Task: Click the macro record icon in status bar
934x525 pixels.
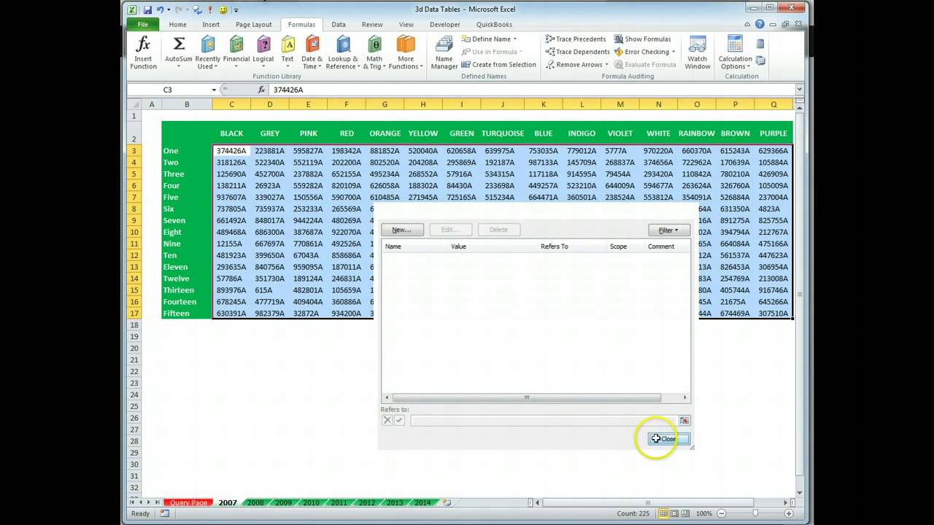Action: tap(165, 513)
